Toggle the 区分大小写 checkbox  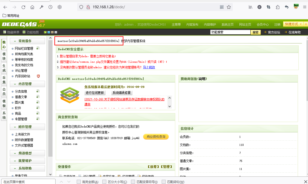pyautogui.click(x=105, y=182)
